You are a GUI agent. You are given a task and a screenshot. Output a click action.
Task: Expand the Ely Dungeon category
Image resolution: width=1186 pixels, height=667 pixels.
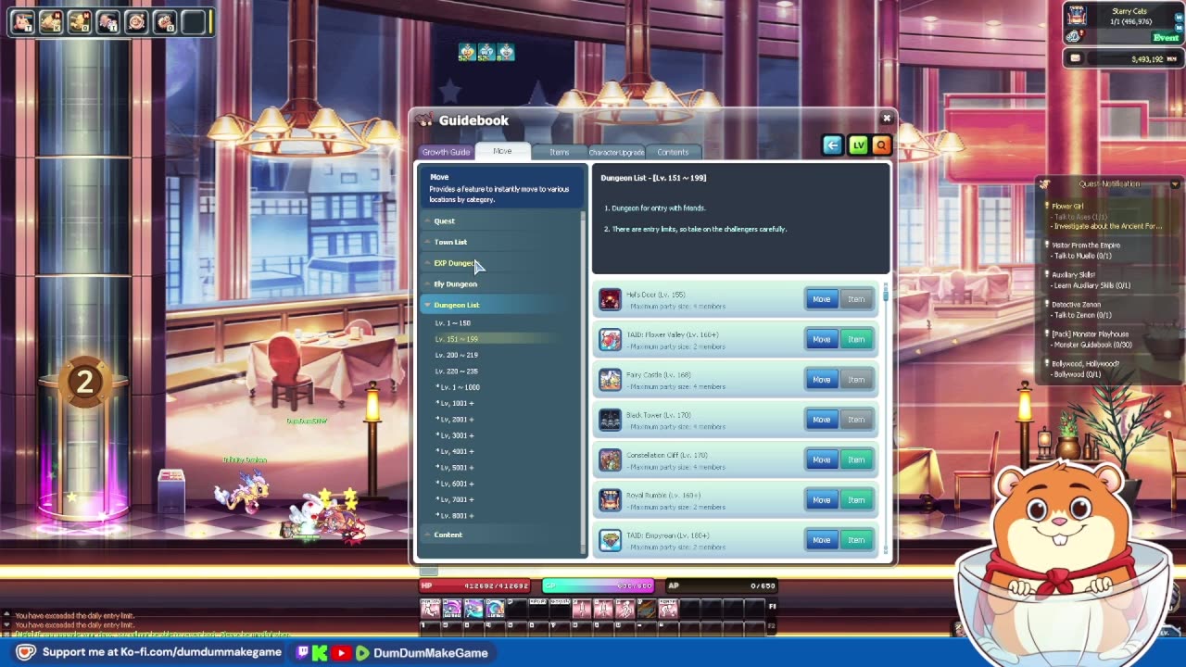click(x=501, y=283)
